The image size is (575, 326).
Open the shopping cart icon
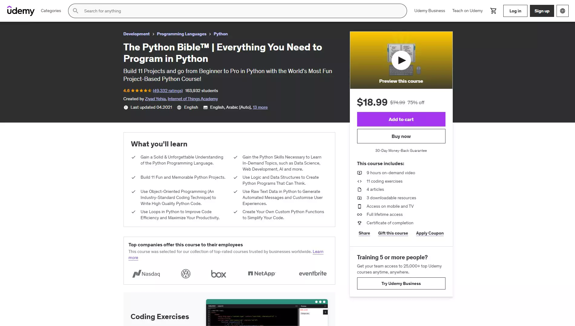pos(493,11)
